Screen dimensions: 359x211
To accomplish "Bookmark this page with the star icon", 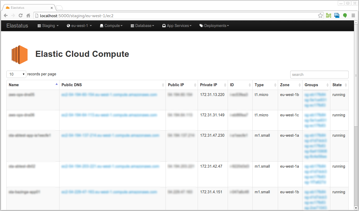I will (x=321, y=16).
